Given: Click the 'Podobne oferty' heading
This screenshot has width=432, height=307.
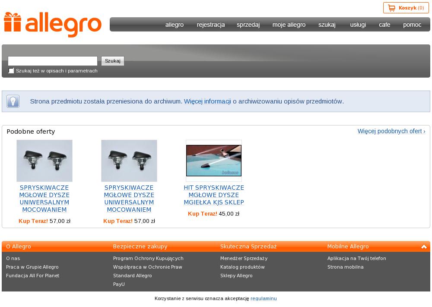Looking at the screenshot, I should click(31, 132).
